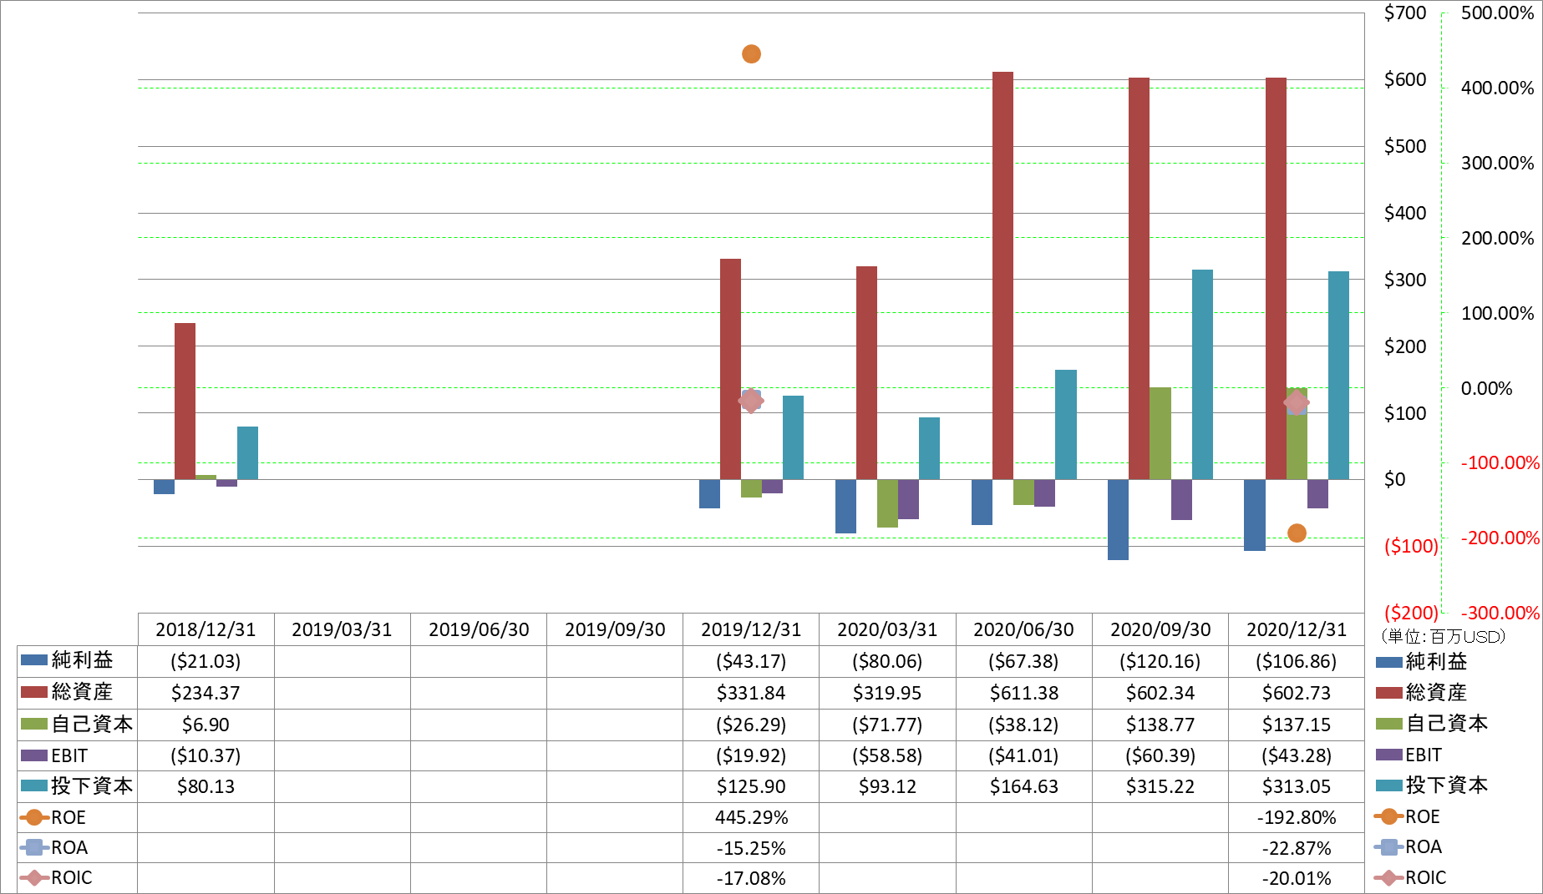Click the 2020/09/30 column header
Screen dimensions: 1543x894
click(1160, 629)
